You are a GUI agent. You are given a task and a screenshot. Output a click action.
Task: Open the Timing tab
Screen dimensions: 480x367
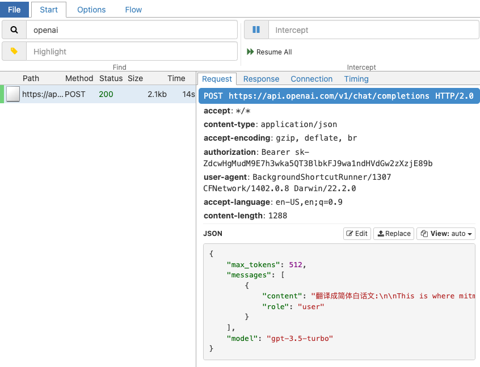click(x=356, y=79)
